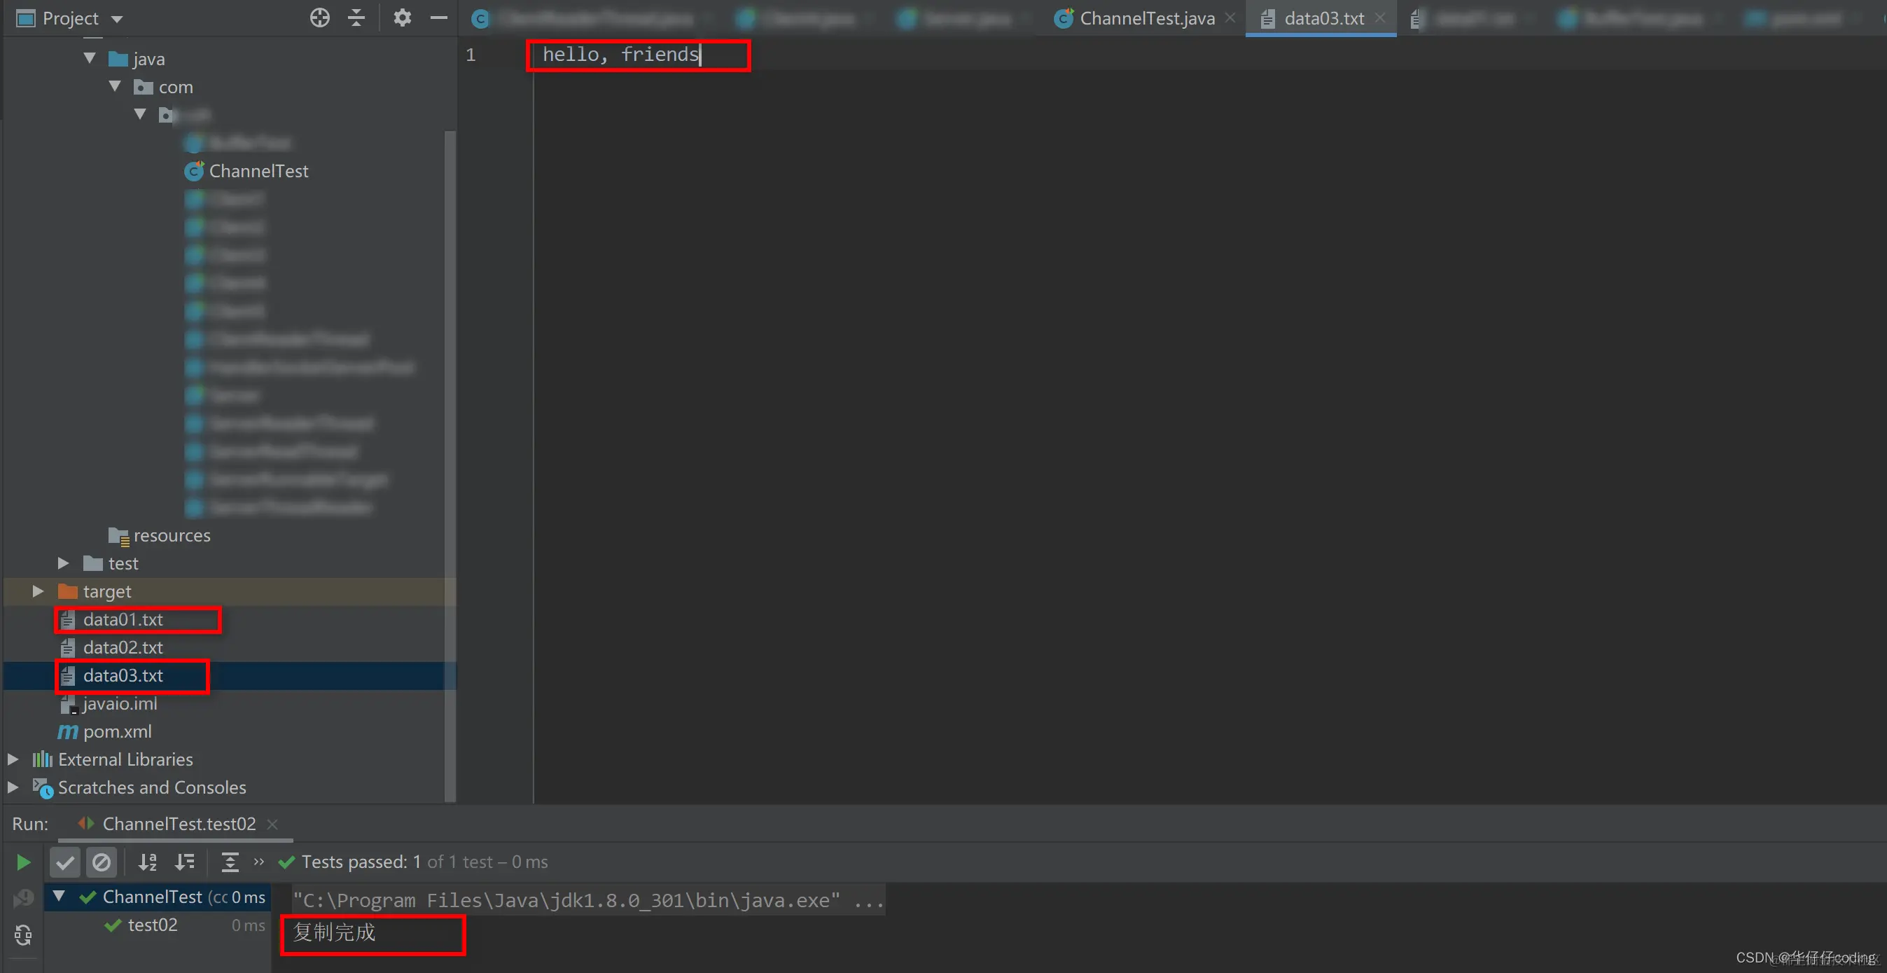Open the Project panel settings gear
The width and height of the screenshot is (1887, 973).
click(402, 18)
